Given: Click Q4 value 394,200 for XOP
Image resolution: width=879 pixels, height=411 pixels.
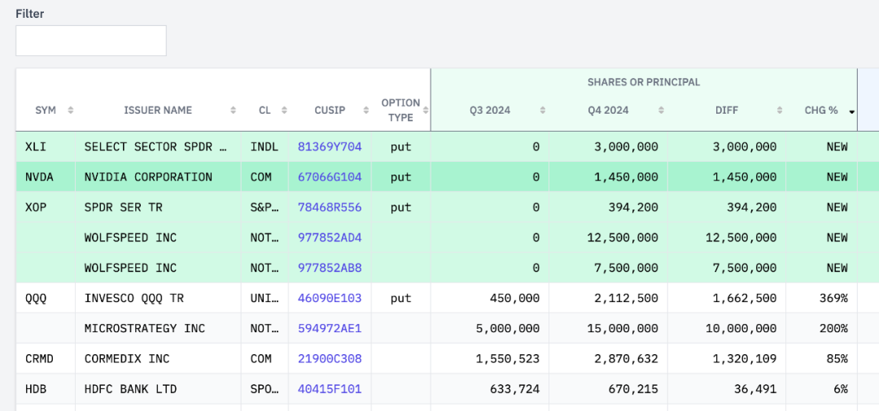Looking at the screenshot, I should tap(633, 207).
